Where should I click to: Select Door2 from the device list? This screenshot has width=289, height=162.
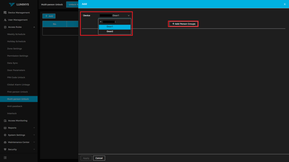110,31
